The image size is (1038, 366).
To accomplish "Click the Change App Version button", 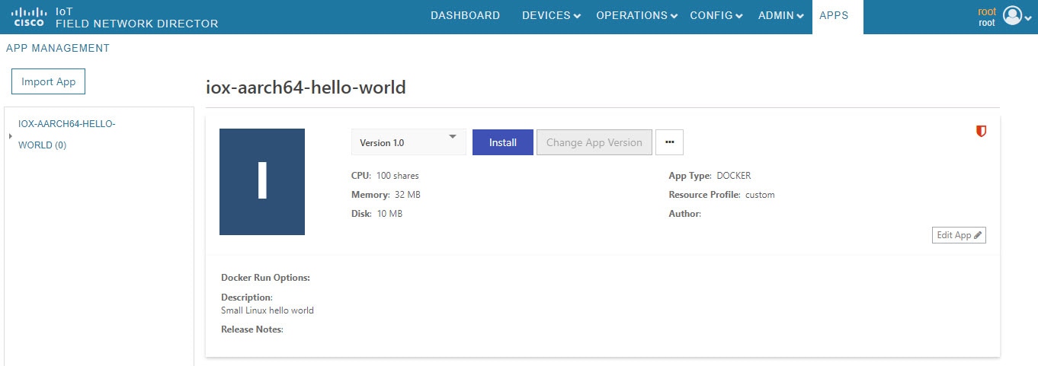I will [x=594, y=142].
